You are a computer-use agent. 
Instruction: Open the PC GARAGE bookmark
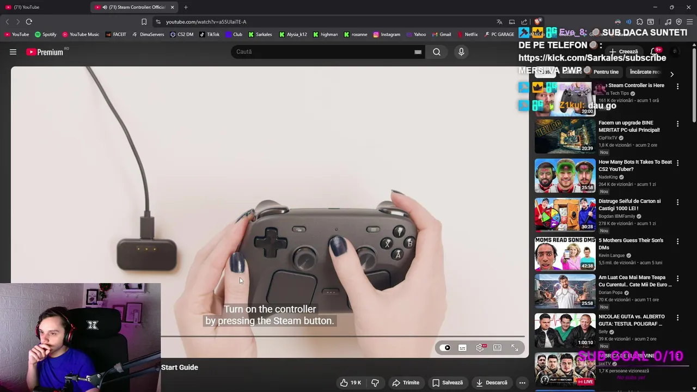coord(498,34)
